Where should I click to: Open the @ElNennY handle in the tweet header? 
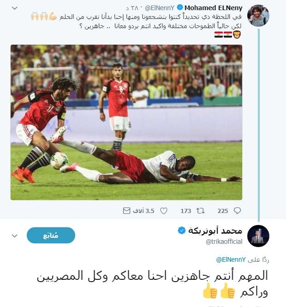(x=160, y=8)
